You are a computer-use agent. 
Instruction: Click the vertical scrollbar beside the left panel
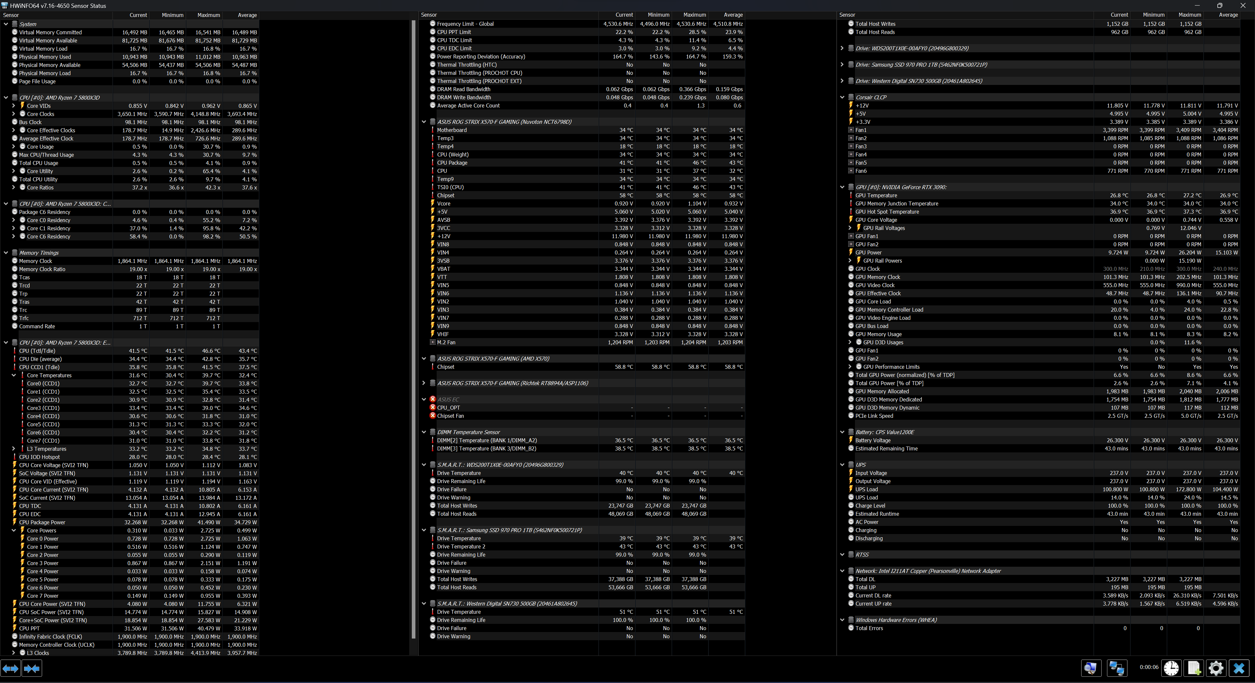coord(414,329)
